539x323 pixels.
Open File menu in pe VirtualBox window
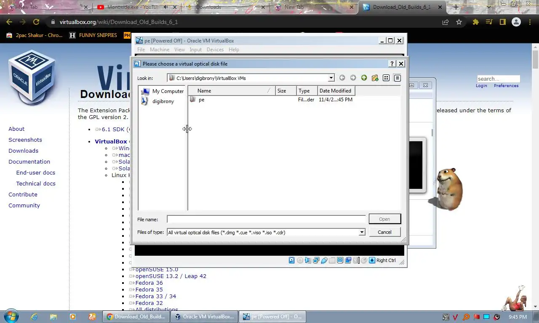click(x=141, y=50)
